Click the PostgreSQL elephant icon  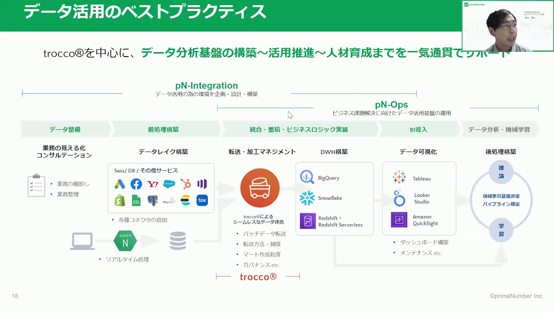point(152,200)
